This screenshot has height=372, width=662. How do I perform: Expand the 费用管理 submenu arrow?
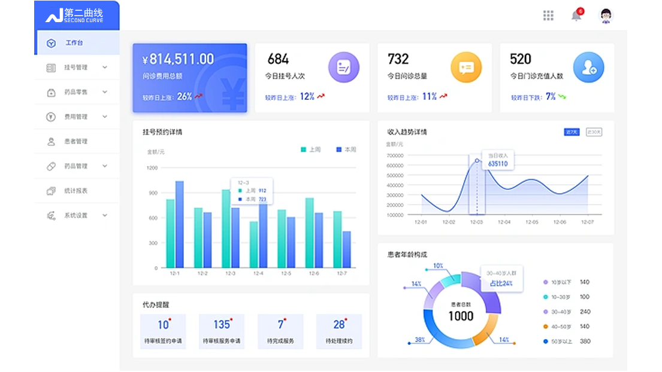pos(105,117)
